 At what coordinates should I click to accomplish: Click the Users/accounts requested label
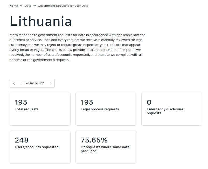(x=37, y=147)
